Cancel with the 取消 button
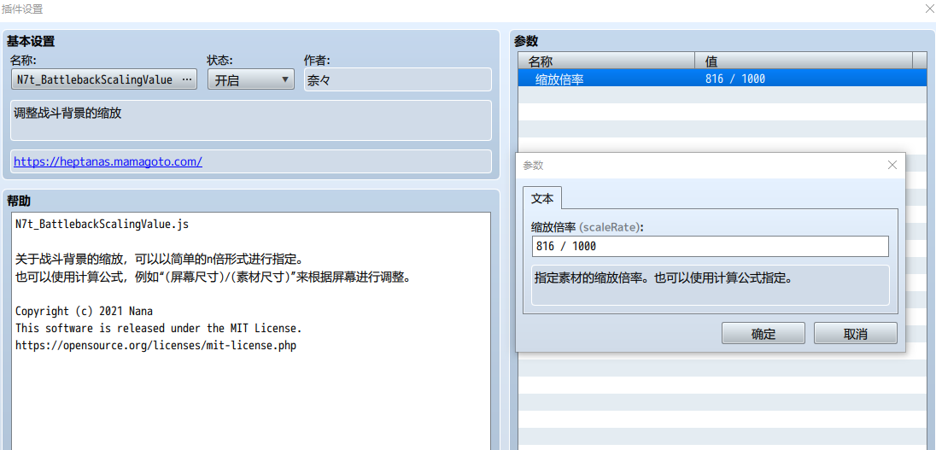The image size is (936, 450). (856, 334)
